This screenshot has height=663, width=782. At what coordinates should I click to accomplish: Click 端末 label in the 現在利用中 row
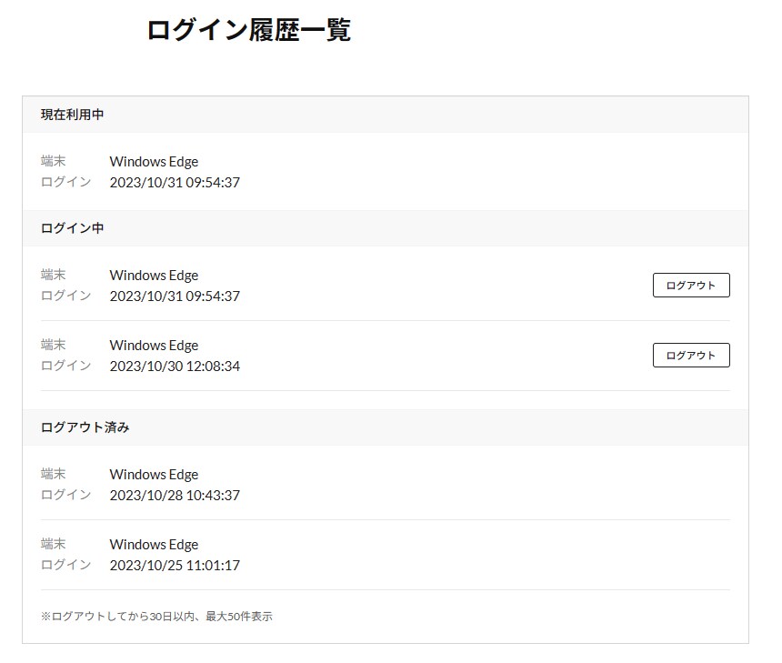[54, 161]
